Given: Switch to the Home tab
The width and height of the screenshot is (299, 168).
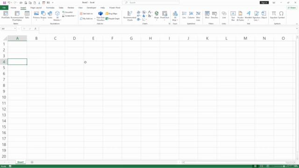Looking at the screenshot, I should point(14,7).
